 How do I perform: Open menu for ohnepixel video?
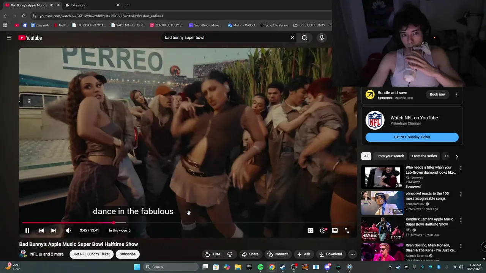[x=461, y=194]
